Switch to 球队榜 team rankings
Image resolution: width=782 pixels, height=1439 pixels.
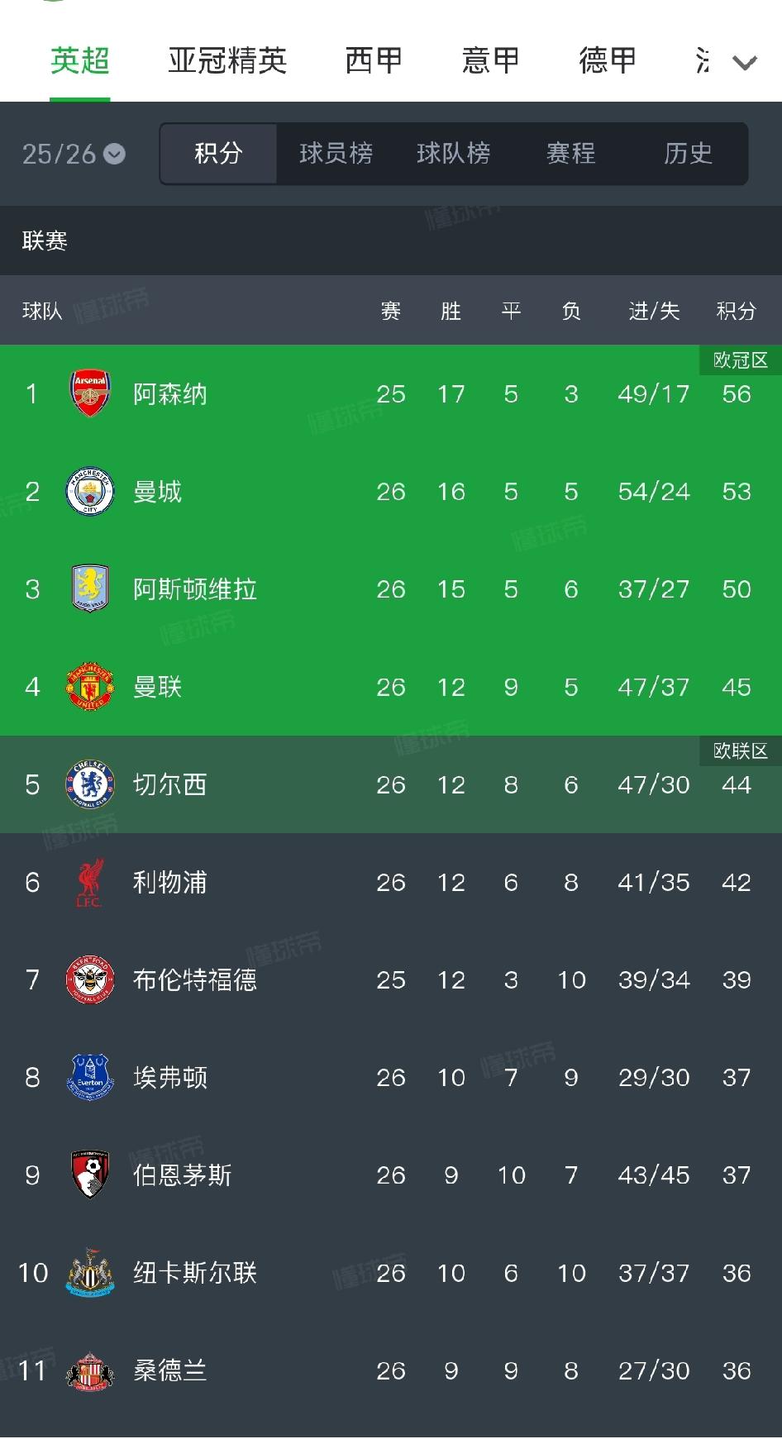pyautogui.click(x=453, y=154)
